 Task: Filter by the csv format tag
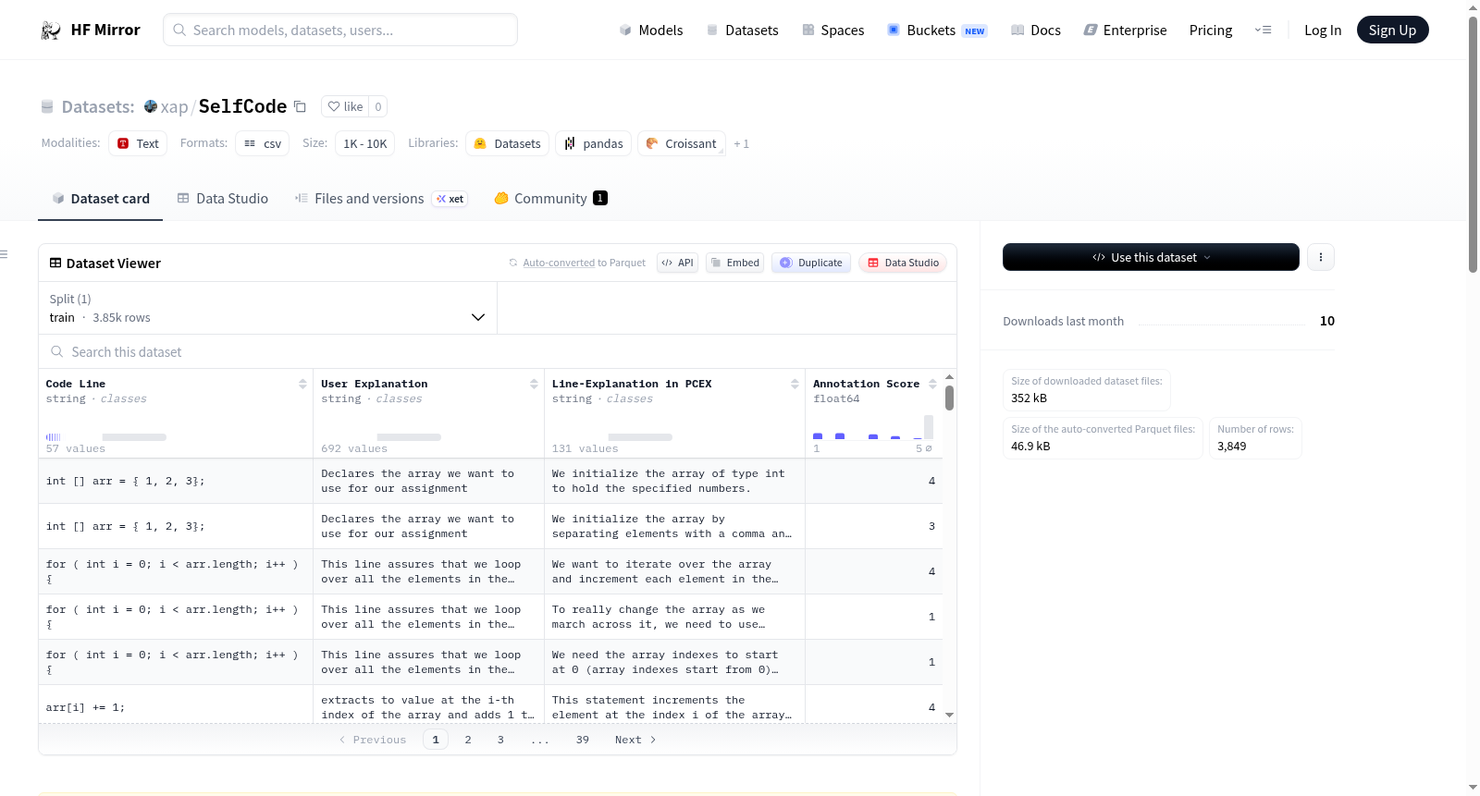click(x=263, y=143)
